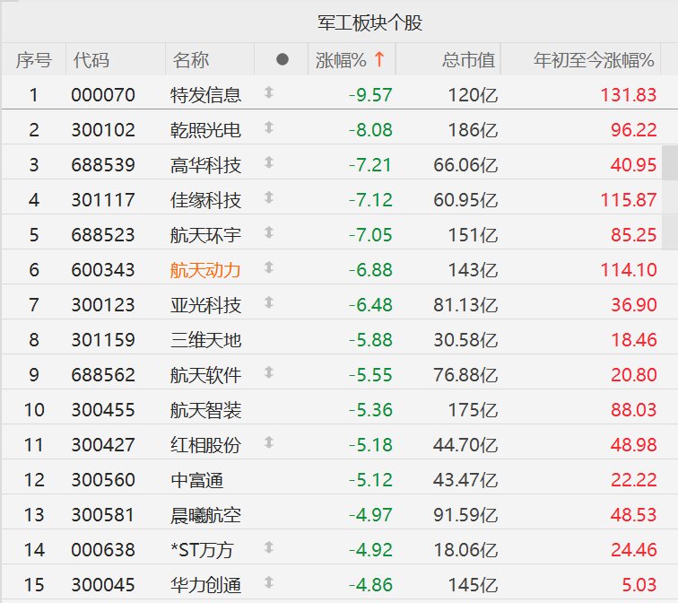The height and width of the screenshot is (603, 678).
Task: Click the pin arrow icon beside 红相股份
Action: coord(269,443)
